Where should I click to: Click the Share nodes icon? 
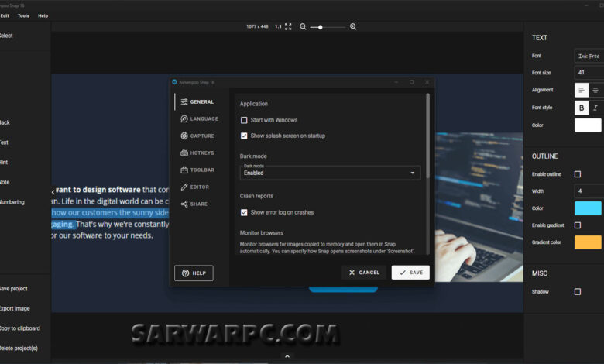[x=184, y=204]
